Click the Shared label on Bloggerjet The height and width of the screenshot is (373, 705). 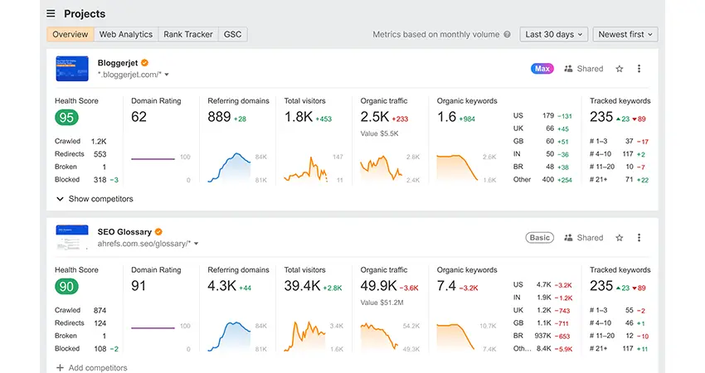pyautogui.click(x=590, y=69)
